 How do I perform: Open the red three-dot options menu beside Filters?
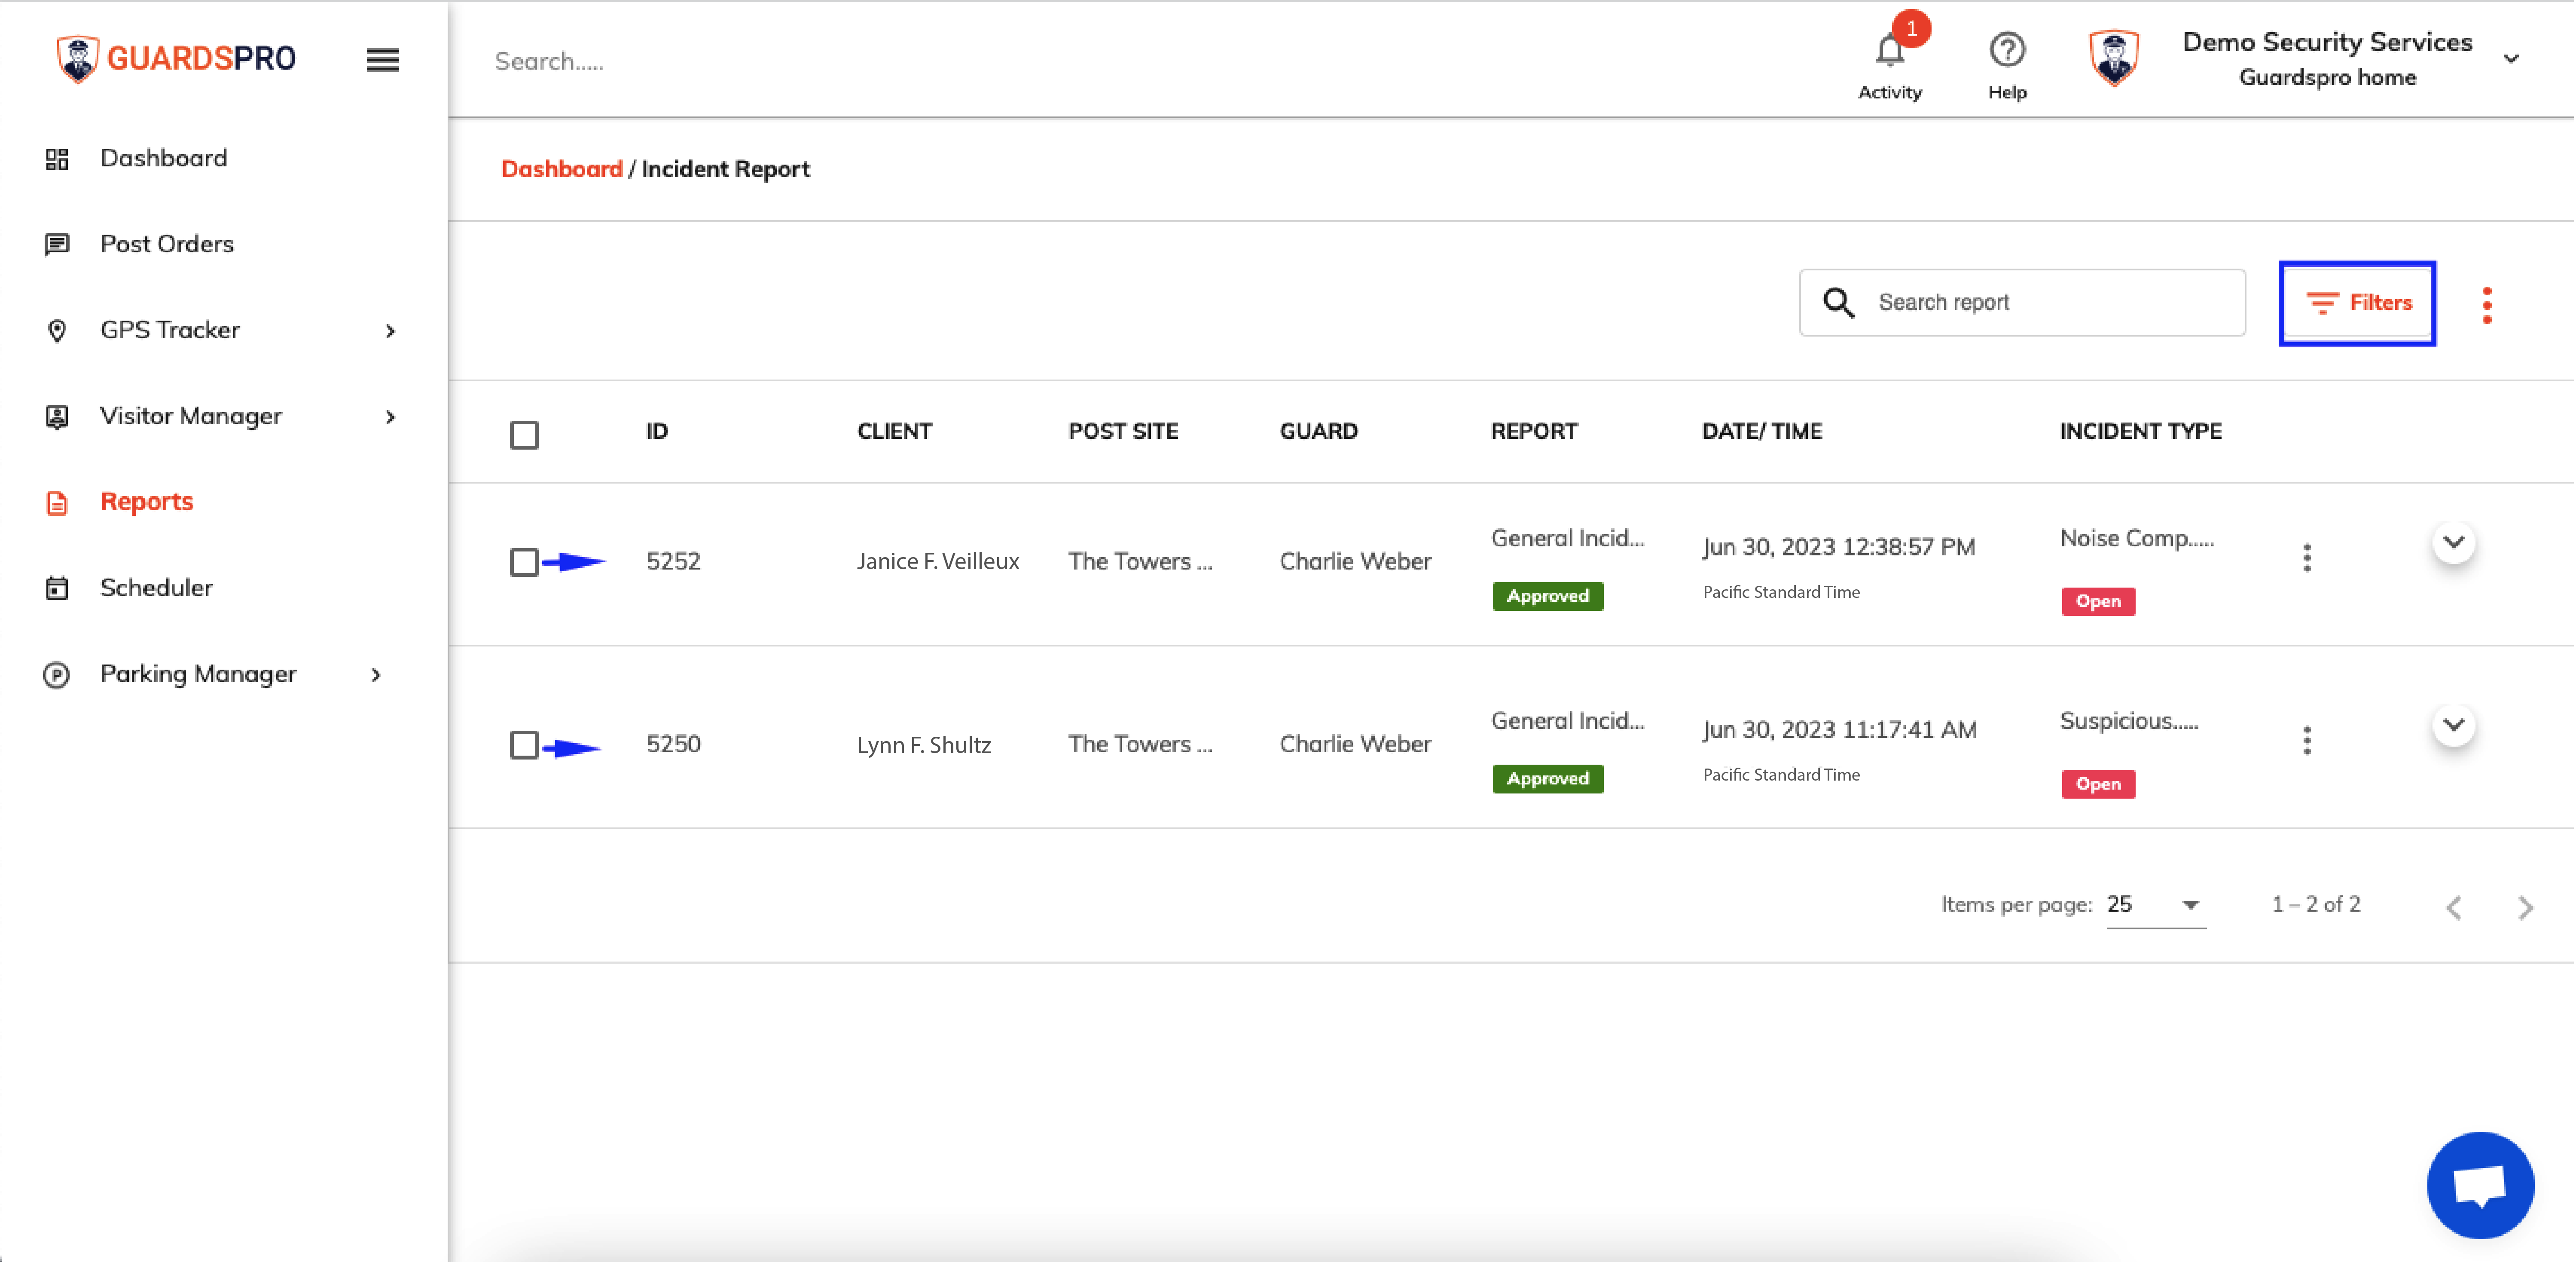[2486, 304]
